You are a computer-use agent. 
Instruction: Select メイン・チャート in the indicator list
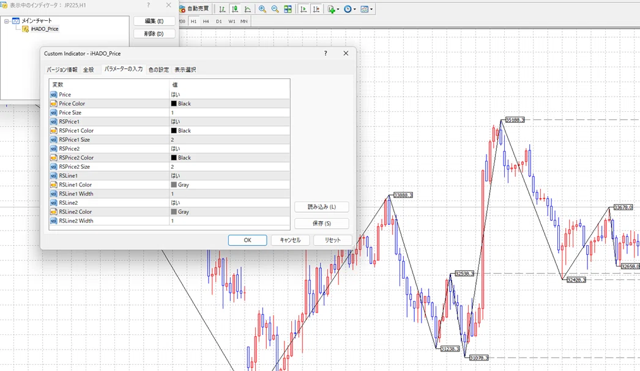pyautogui.click(x=36, y=21)
